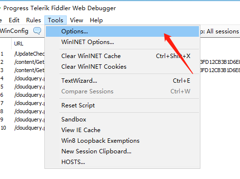Click the speech bubble comment icon
The height and width of the screenshot is (179, 240).
[x=37, y=30]
